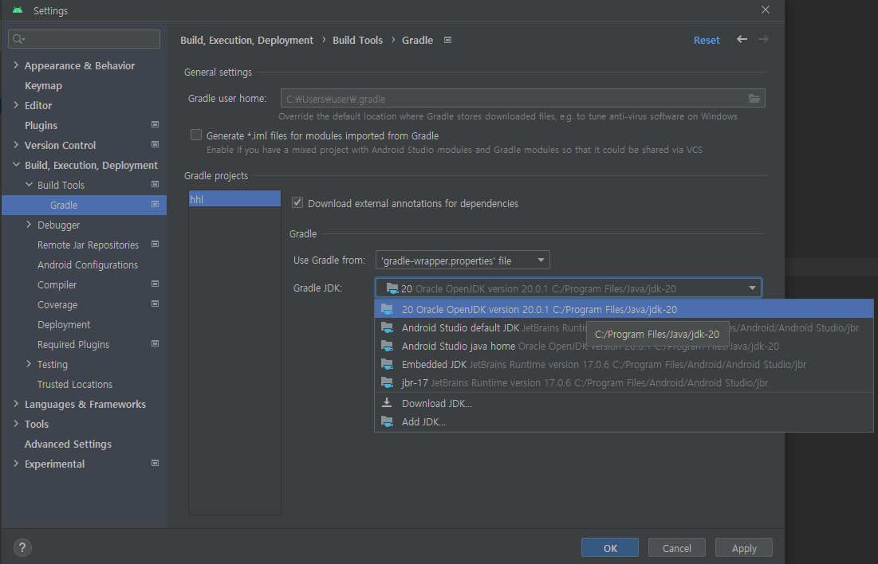Open Android Configurations page

click(88, 264)
